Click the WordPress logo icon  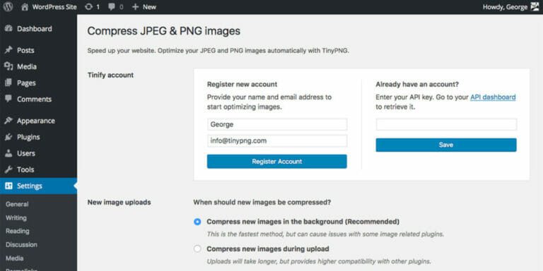tap(8, 6)
